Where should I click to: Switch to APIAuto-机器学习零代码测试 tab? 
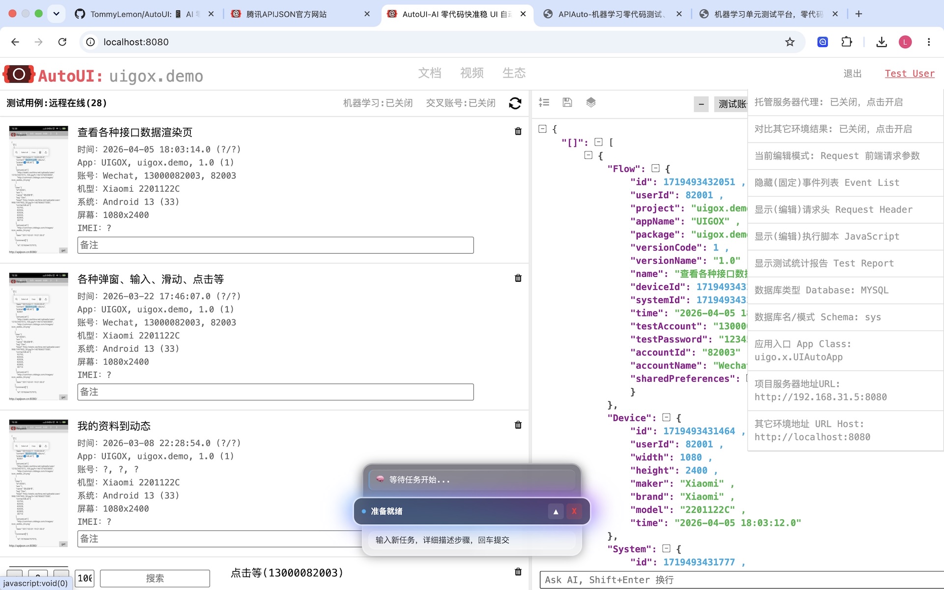pyautogui.click(x=612, y=14)
